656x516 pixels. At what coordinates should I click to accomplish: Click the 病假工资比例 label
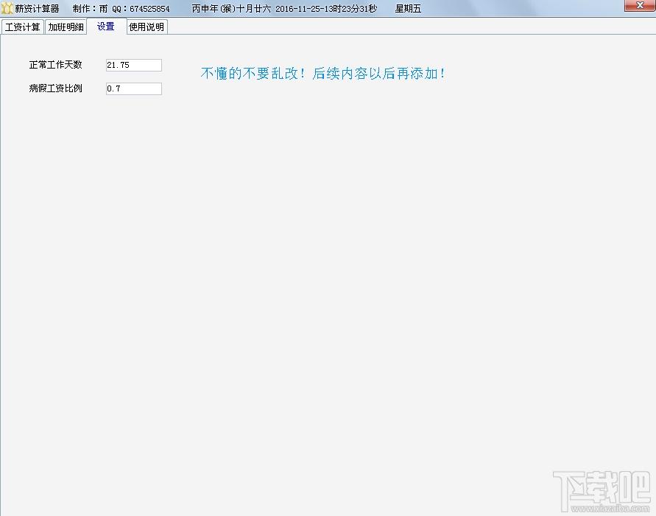tap(56, 88)
